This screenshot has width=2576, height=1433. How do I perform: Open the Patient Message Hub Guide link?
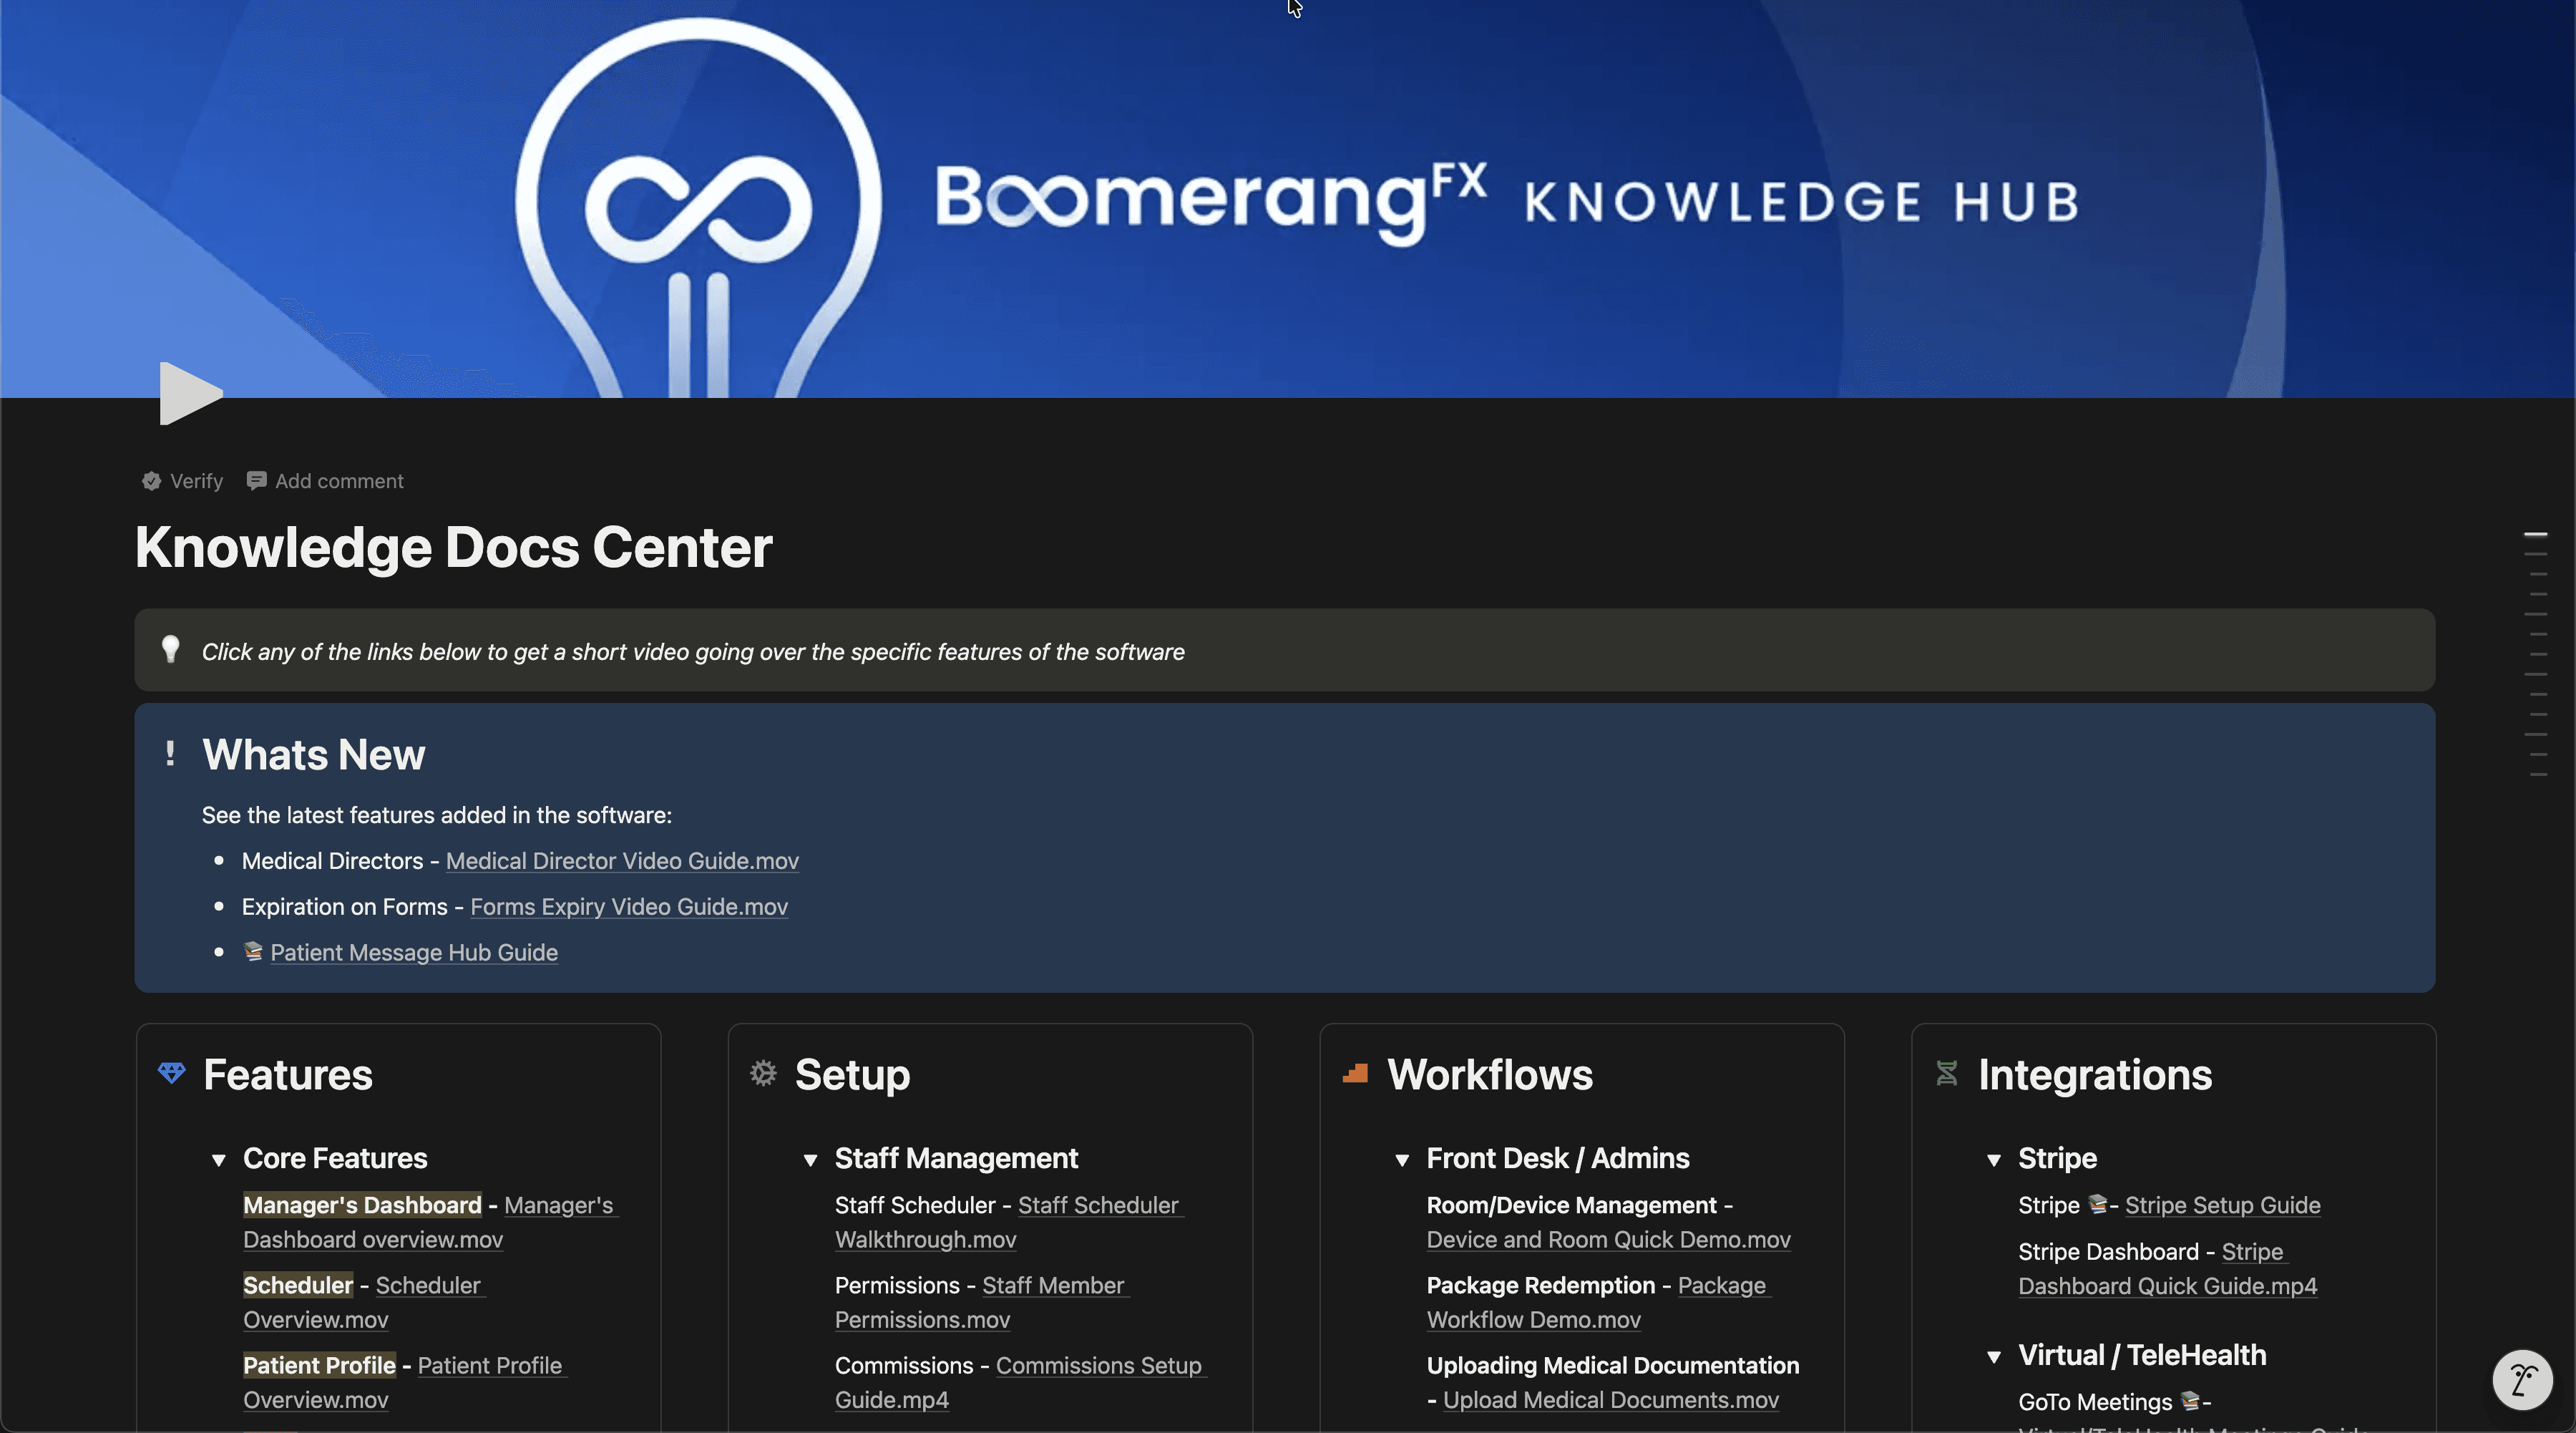click(413, 953)
